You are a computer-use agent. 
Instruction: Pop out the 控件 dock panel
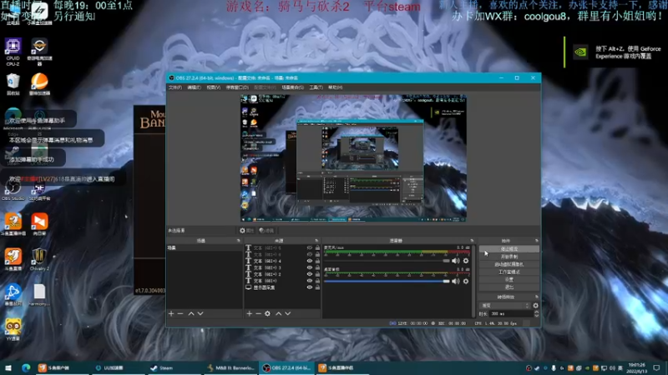[536, 241]
